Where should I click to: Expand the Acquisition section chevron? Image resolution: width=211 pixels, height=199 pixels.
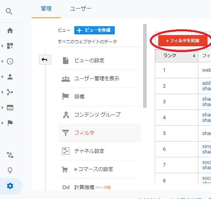pyautogui.click(x=2, y=92)
